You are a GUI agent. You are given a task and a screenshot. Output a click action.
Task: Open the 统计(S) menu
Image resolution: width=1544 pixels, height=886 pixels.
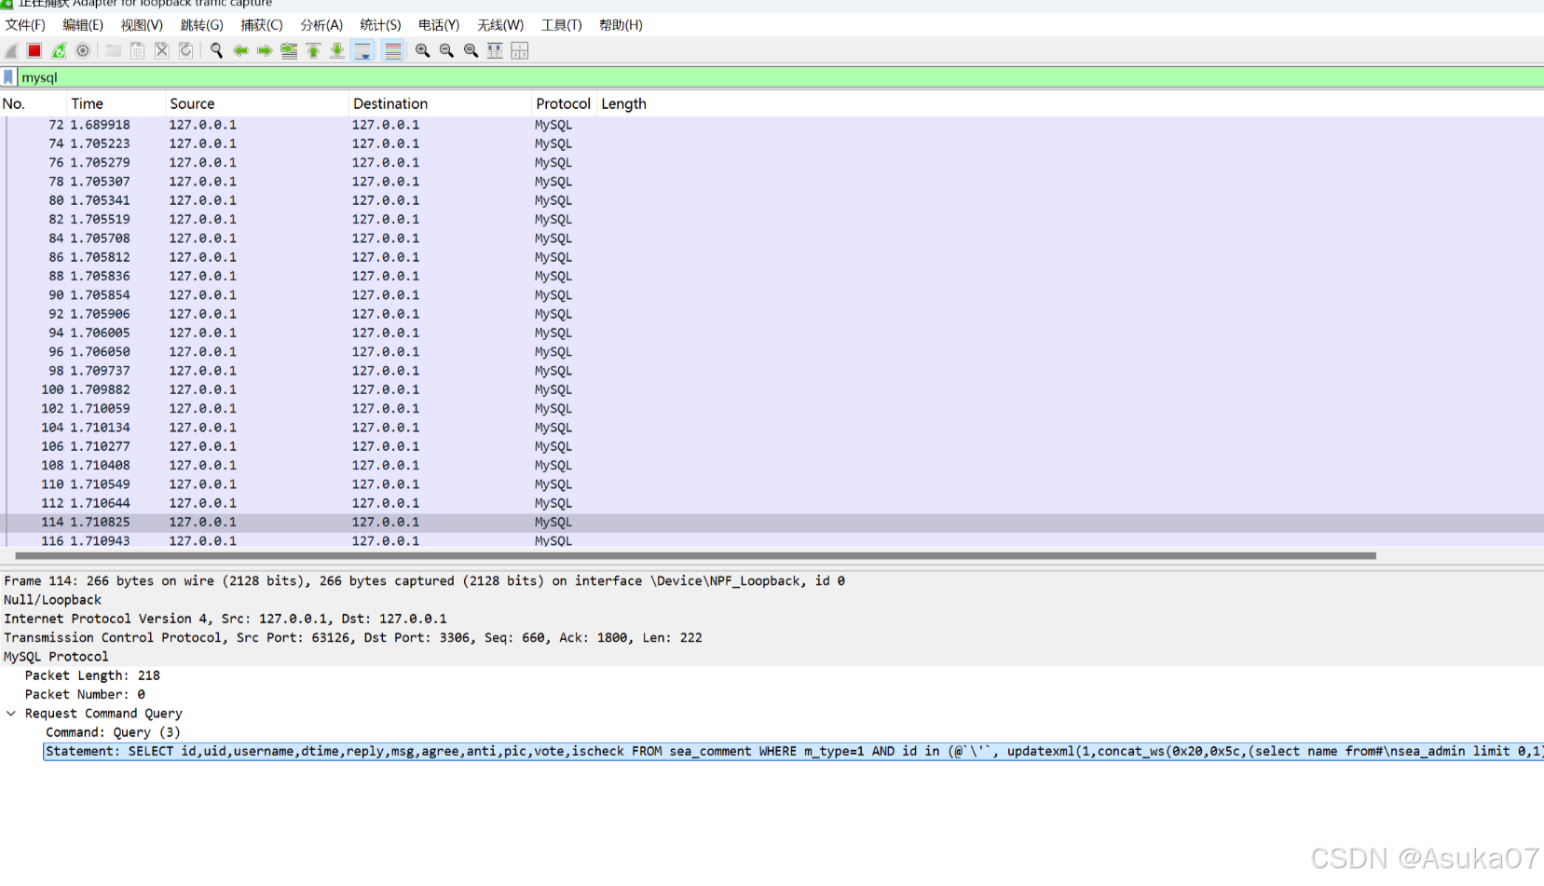click(380, 25)
